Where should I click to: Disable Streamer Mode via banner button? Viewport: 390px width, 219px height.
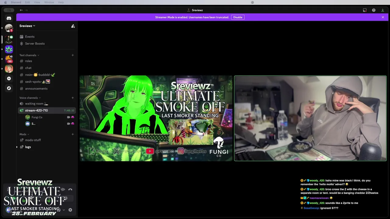pos(238,17)
